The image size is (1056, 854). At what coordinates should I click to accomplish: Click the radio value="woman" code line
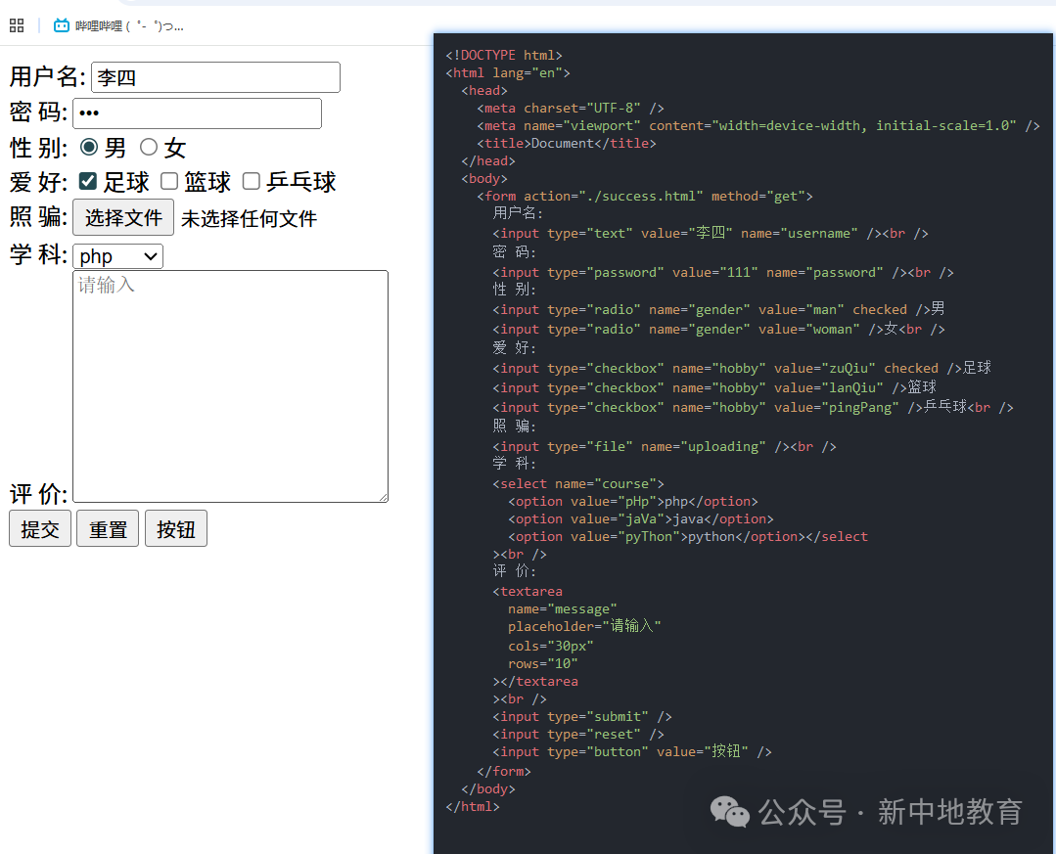click(x=718, y=329)
